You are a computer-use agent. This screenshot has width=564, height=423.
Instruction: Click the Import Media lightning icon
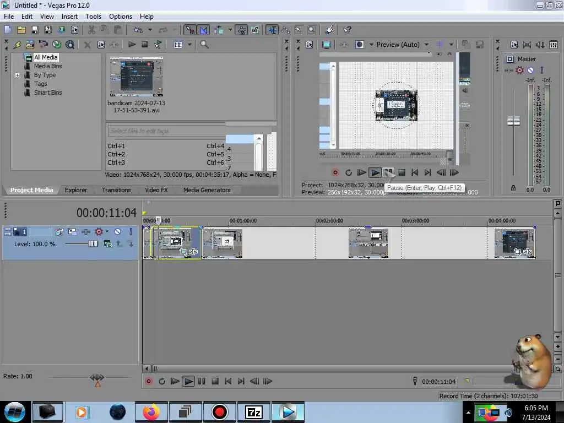[17, 45]
